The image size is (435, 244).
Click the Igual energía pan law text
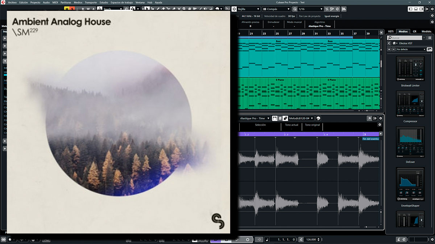(x=331, y=16)
